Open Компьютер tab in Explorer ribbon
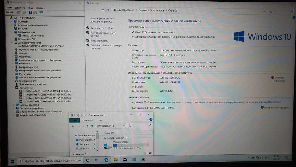Screen dimensions: 296x167 click(88, 120)
